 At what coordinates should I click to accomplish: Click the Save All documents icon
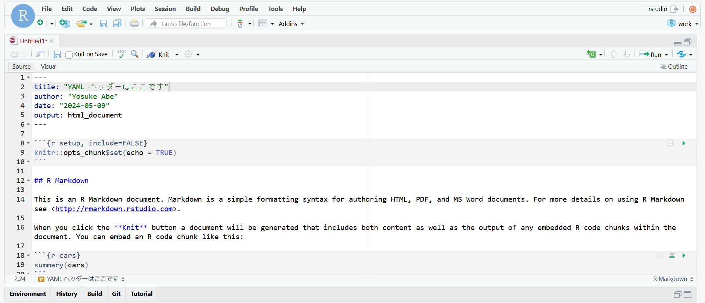pos(117,24)
